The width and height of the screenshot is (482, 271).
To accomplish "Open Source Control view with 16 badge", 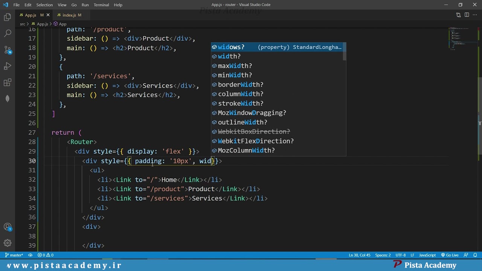I will 8,50.
